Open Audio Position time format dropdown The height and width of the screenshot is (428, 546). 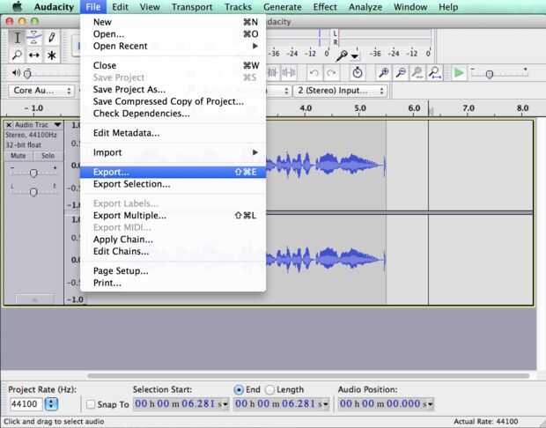pos(430,404)
